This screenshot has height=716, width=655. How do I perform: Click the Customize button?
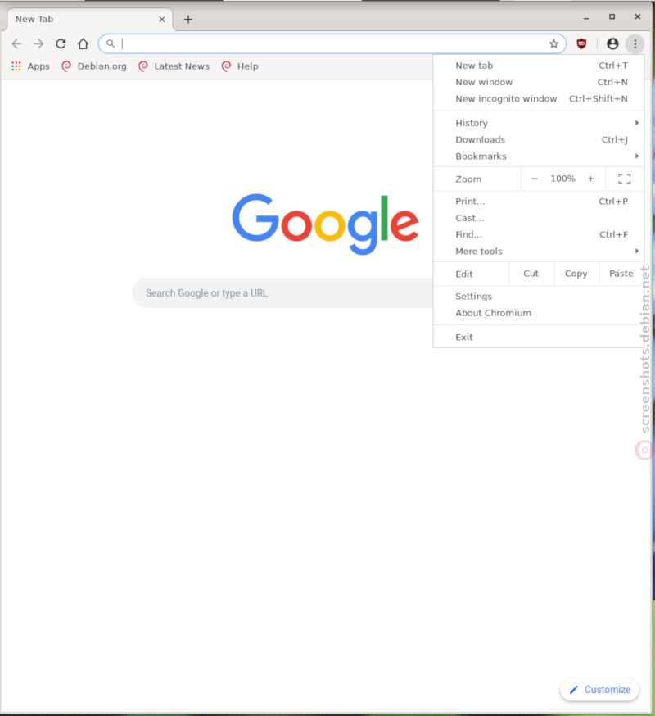pyautogui.click(x=600, y=690)
